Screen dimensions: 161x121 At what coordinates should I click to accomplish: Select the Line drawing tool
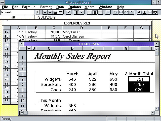116,12
